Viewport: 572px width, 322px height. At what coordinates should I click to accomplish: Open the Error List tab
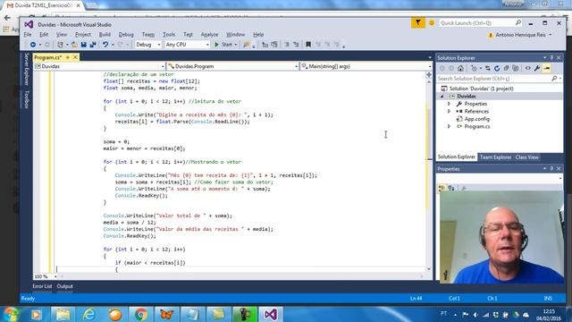point(42,286)
